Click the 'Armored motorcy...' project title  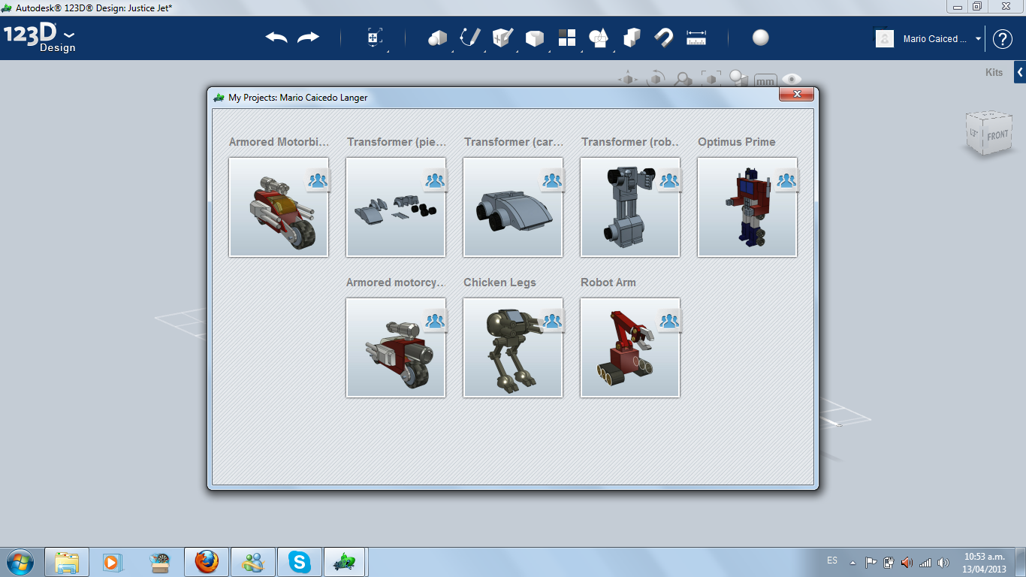point(396,282)
